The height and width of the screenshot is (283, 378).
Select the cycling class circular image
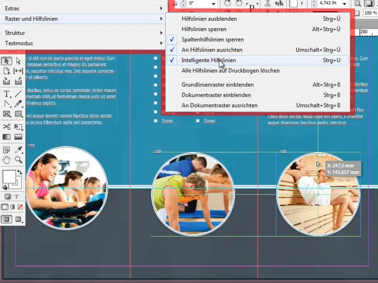click(x=67, y=188)
